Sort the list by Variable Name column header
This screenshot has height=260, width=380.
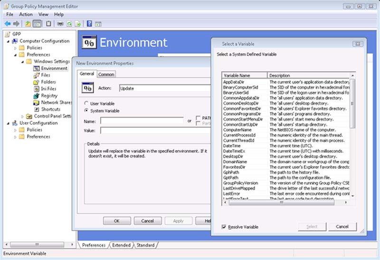(x=245, y=75)
